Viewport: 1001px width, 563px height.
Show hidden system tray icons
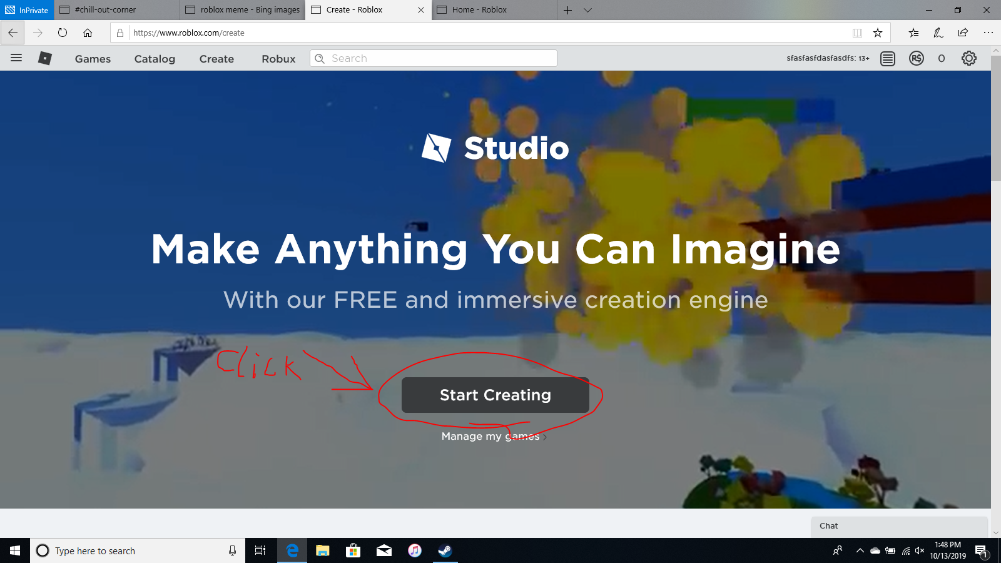(x=860, y=550)
